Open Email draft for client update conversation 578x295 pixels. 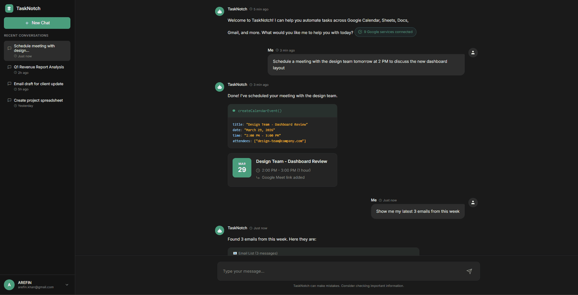click(x=37, y=86)
